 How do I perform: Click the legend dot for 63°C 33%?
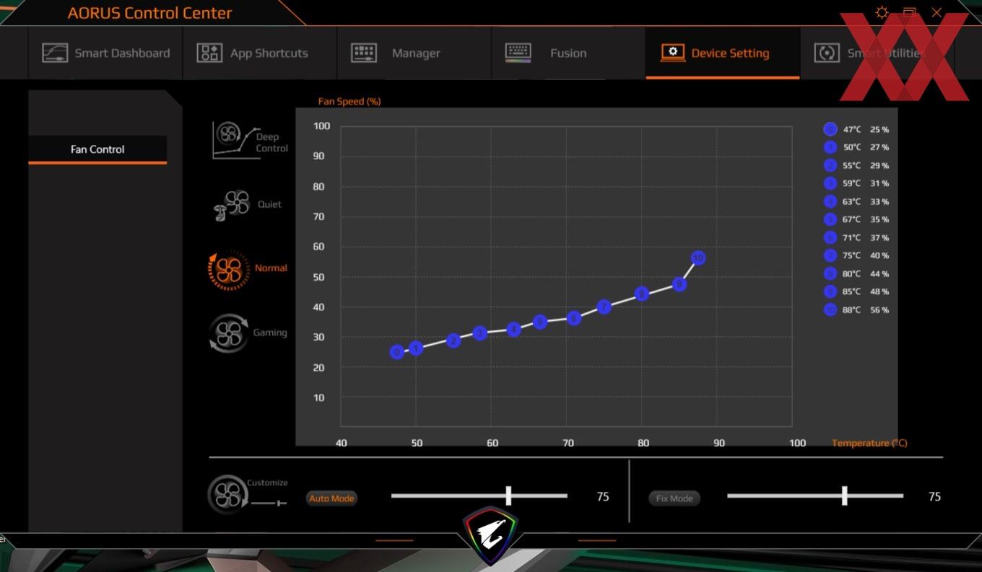pos(830,201)
